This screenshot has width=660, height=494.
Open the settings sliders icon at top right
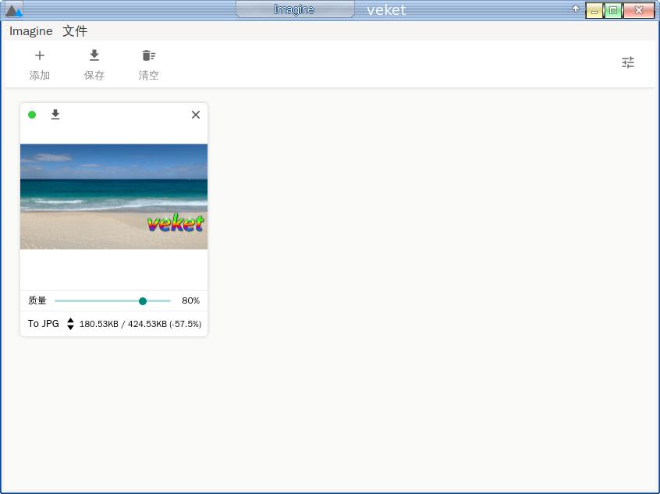coord(628,62)
